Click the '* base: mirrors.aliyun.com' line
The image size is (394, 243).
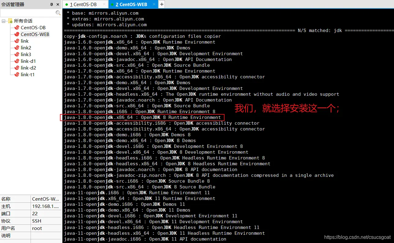click(x=102, y=13)
